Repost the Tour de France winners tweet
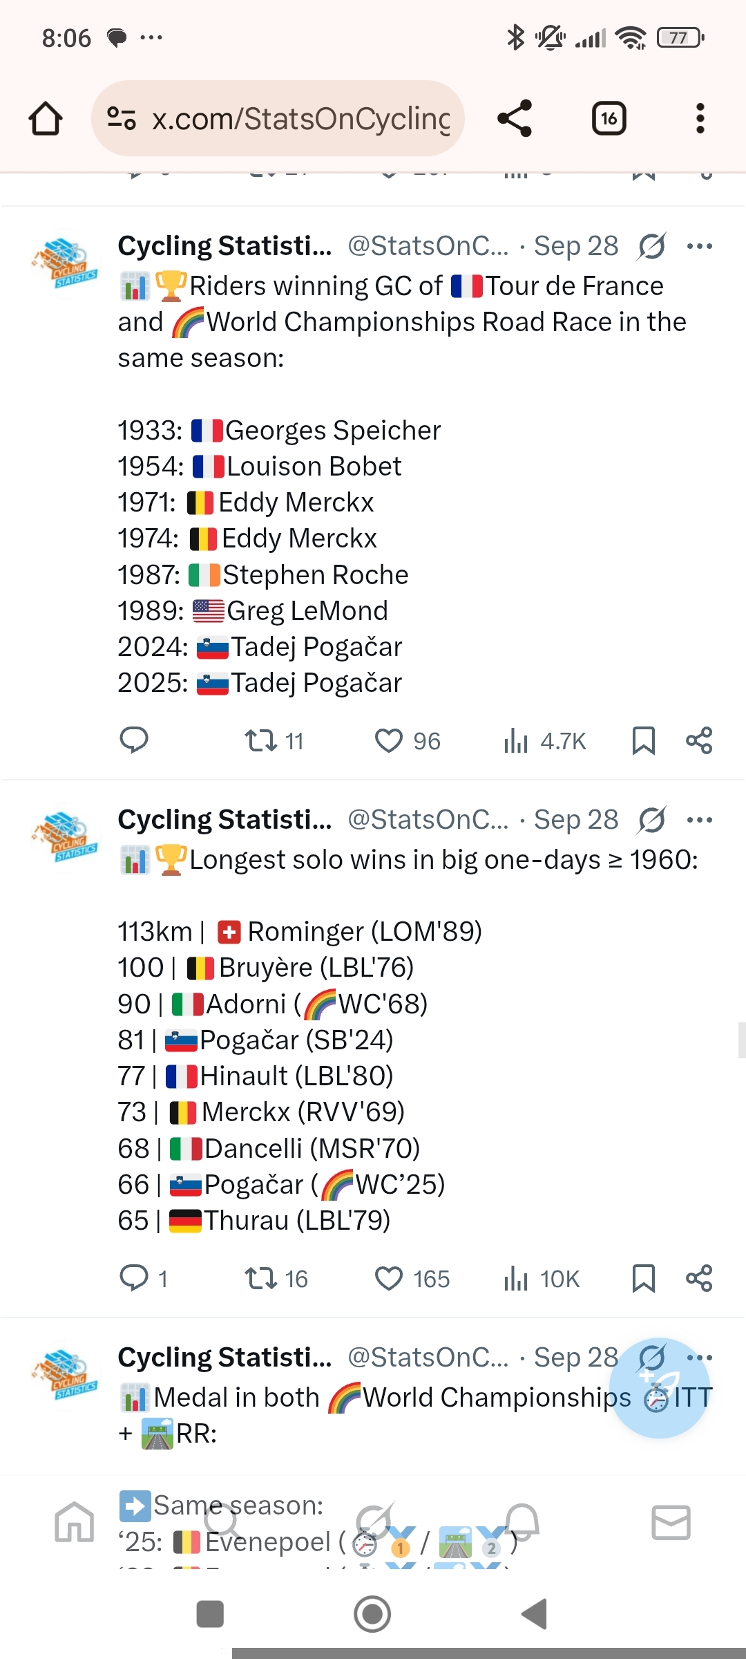 click(x=262, y=741)
